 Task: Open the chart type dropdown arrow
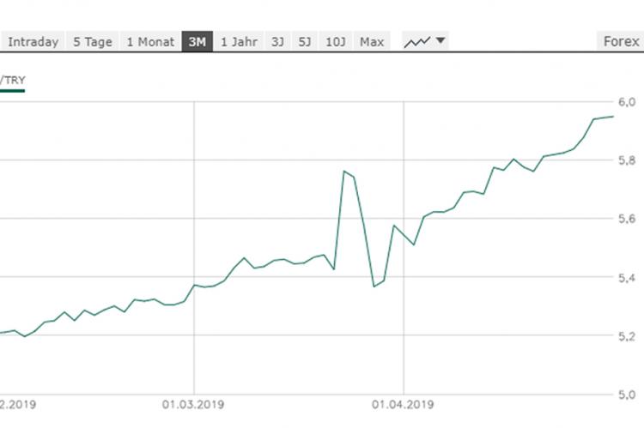[440, 40]
